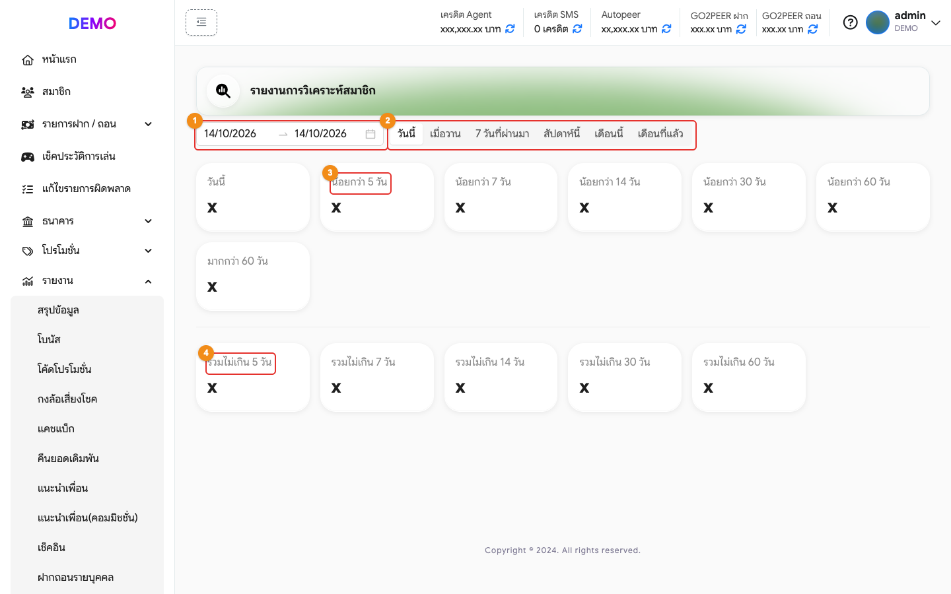This screenshot has width=951, height=594.
Task: Refresh the เครดิต SMS balance
Action: pyautogui.click(x=577, y=29)
